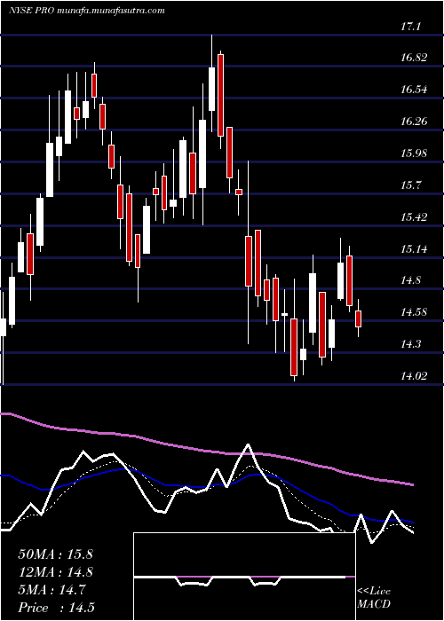
Task: Click the 14.02 price axis label
Action: tap(414, 376)
